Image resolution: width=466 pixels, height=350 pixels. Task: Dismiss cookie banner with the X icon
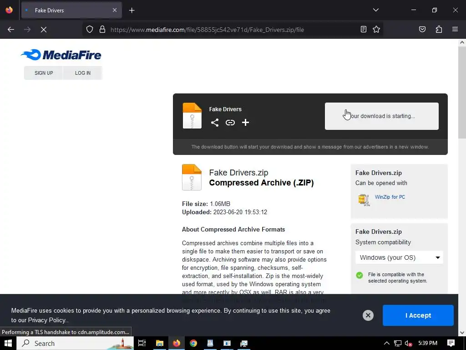pyautogui.click(x=368, y=315)
